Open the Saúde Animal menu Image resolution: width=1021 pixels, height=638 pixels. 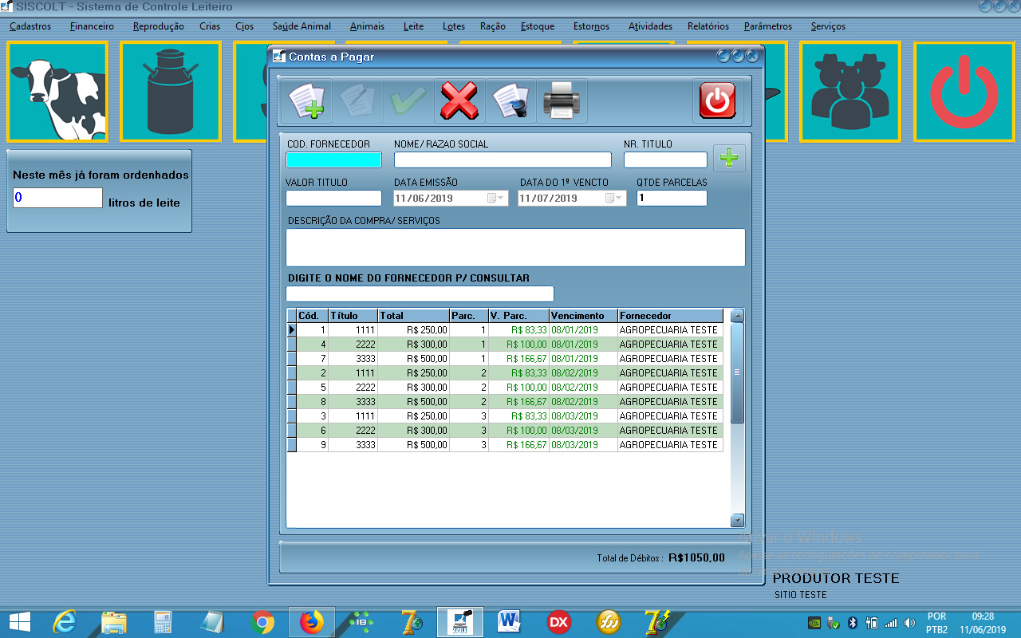click(302, 26)
